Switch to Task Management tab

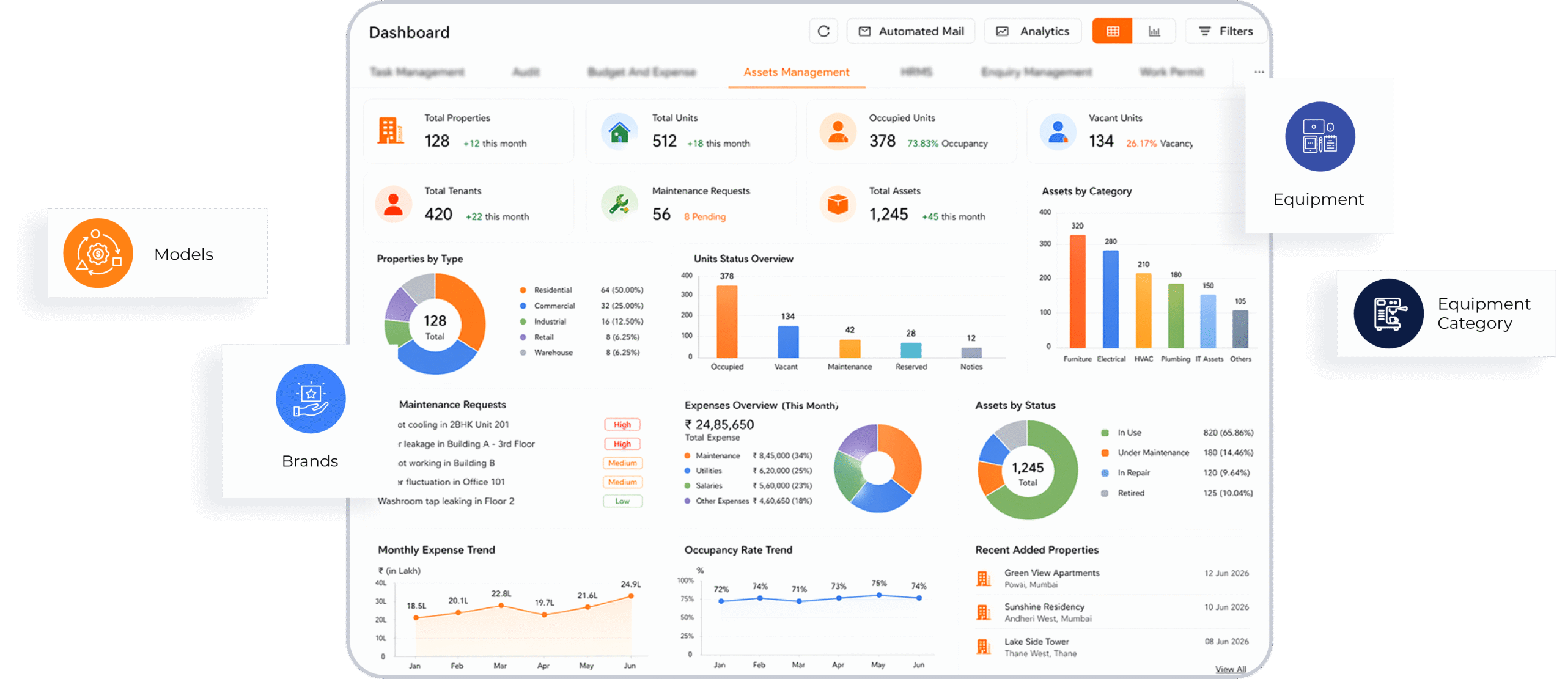[x=417, y=72]
